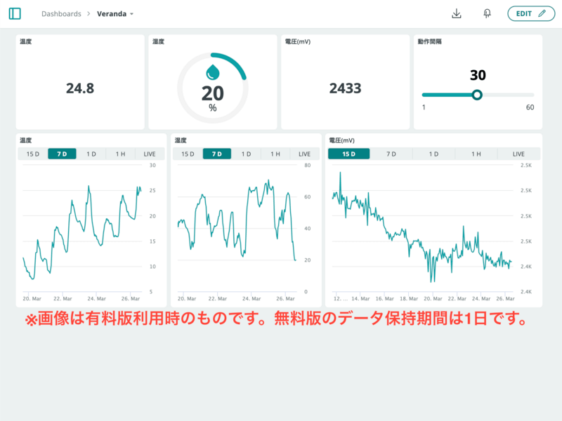Select 1 H on the voltage chart

coord(476,154)
